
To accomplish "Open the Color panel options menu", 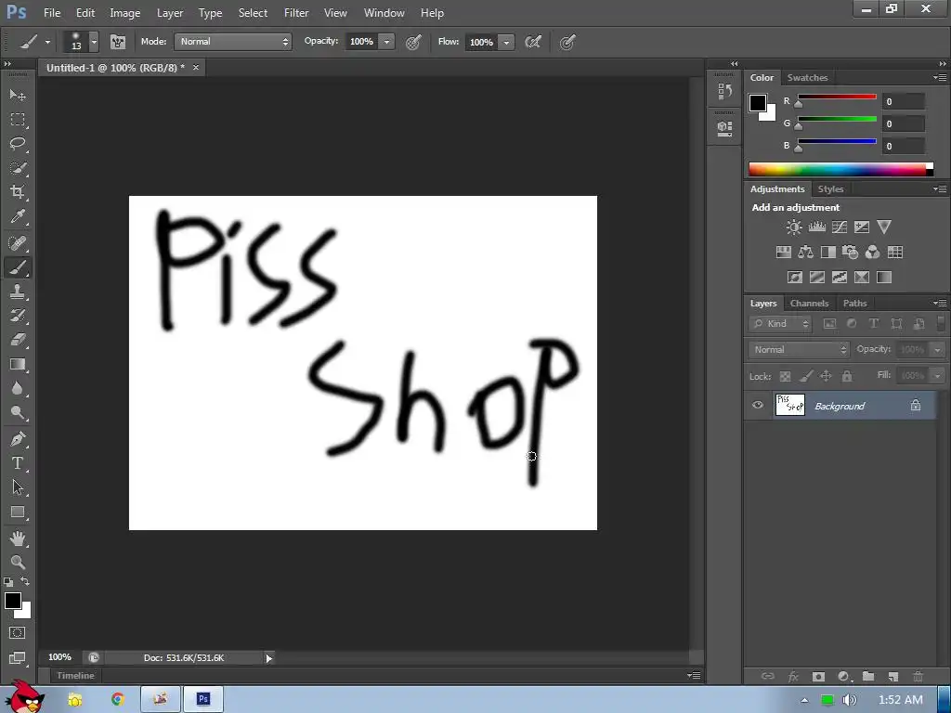I will (x=940, y=78).
